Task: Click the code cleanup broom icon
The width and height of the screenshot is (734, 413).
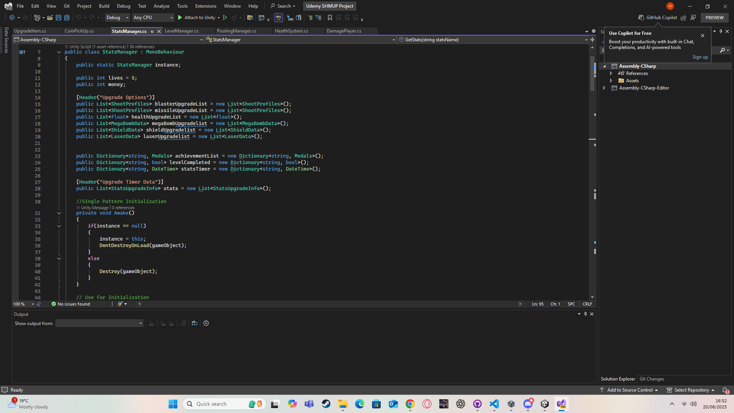Action: 120,304
